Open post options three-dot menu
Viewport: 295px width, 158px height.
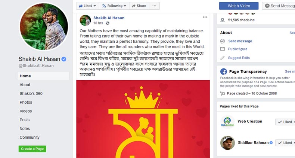[205, 17]
